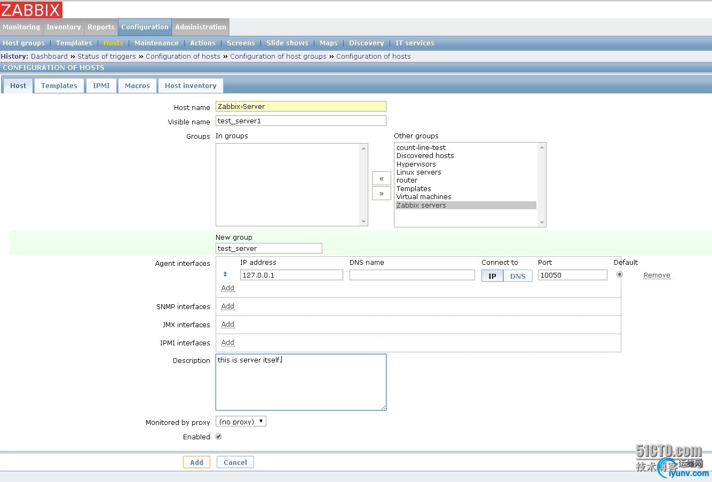This screenshot has height=482, width=712.
Task: Click the Add host button
Action: 196,462
